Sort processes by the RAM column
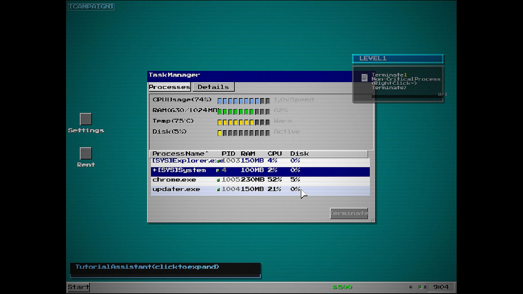The image size is (523, 294). [x=248, y=154]
